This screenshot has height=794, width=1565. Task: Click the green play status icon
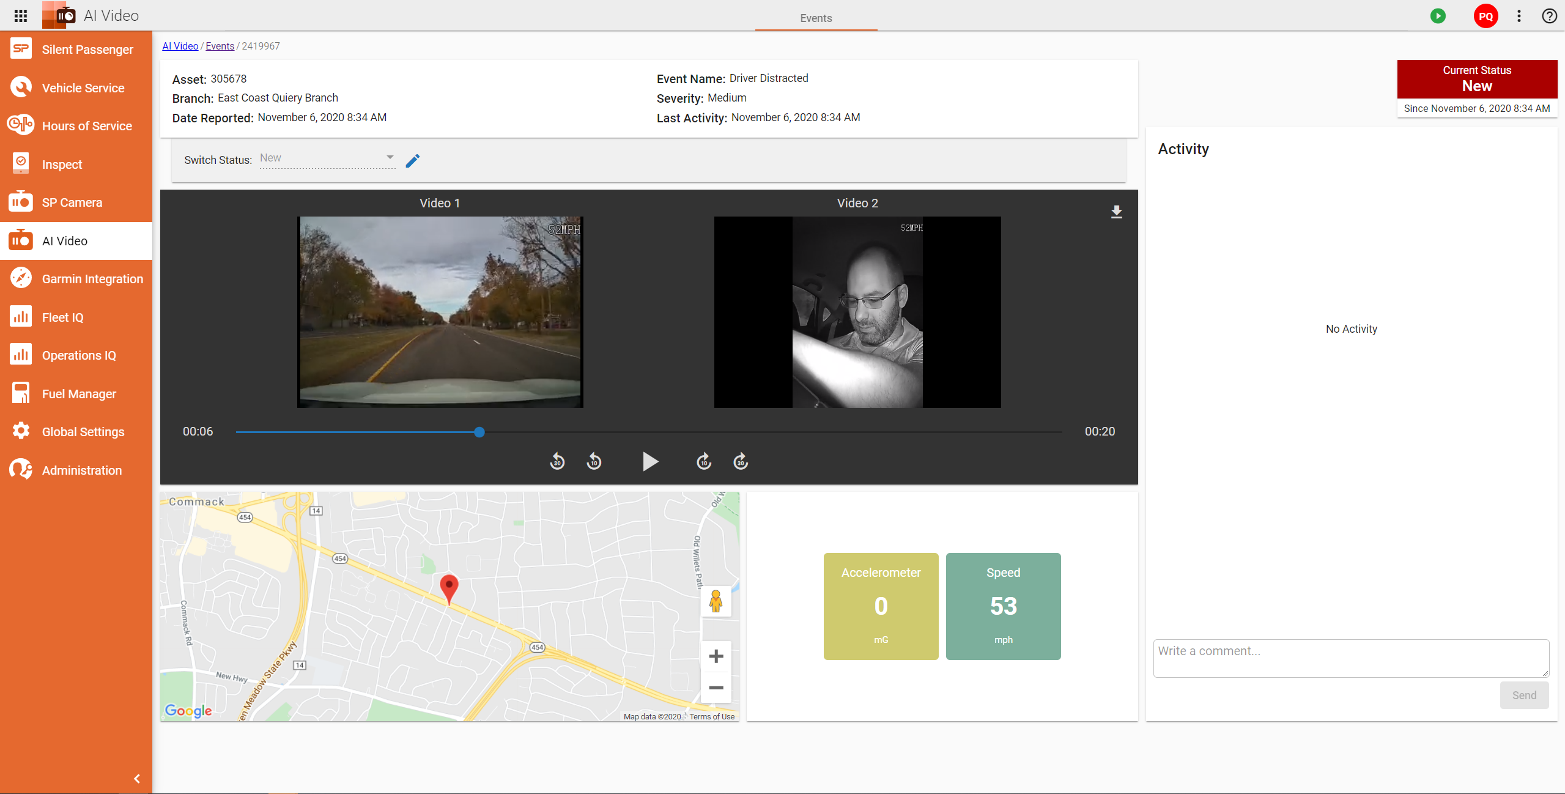coord(1438,16)
